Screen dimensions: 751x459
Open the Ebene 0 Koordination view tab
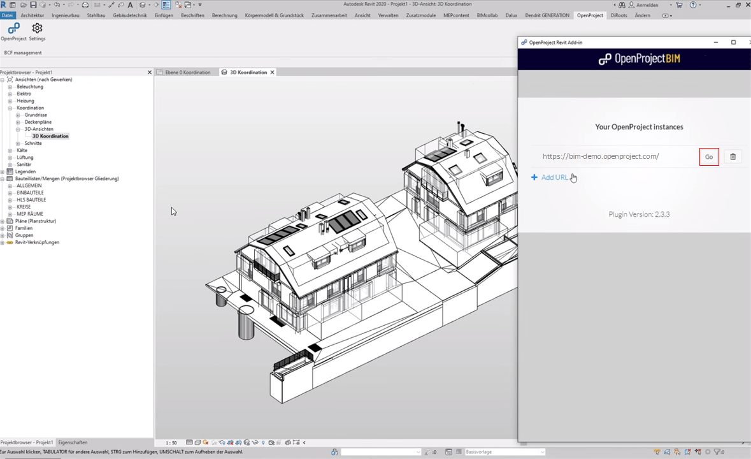[x=188, y=72]
